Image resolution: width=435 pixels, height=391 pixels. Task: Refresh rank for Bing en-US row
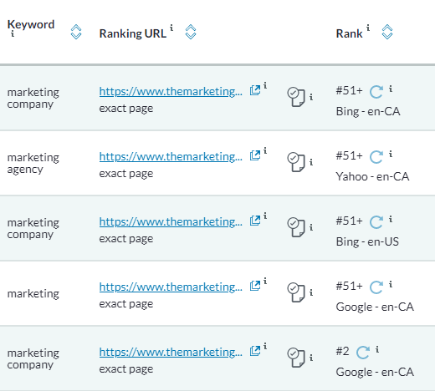click(376, 222)
